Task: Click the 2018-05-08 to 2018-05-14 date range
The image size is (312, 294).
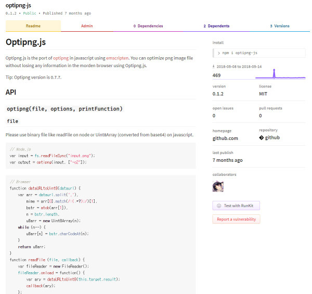Action: point(239,67)
